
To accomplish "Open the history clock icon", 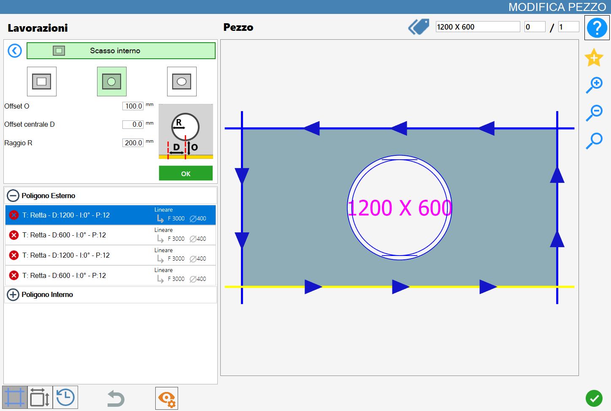I will [65, 397].
